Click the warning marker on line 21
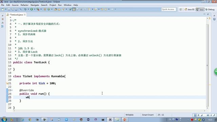This screenshot has width=217, height=122. pos(7,83)
